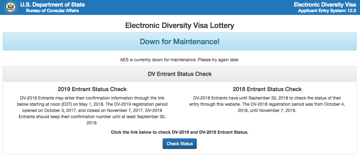Click the September 30, 2018 date text
The width and height of the screenshot is (360, 162).
pyautogui.click(x=260, y=98)
